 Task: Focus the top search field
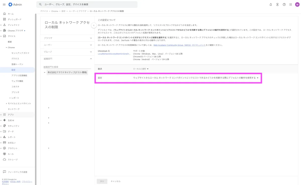(87, 5)
